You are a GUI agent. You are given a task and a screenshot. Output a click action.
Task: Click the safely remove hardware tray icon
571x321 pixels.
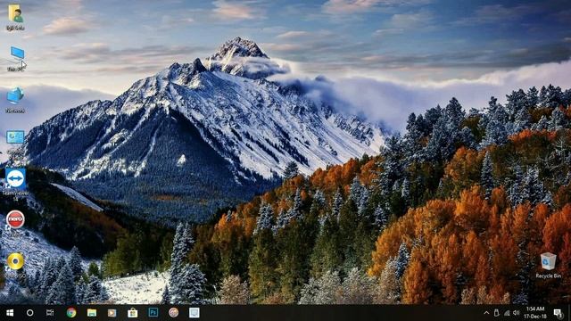coord(496,313)
